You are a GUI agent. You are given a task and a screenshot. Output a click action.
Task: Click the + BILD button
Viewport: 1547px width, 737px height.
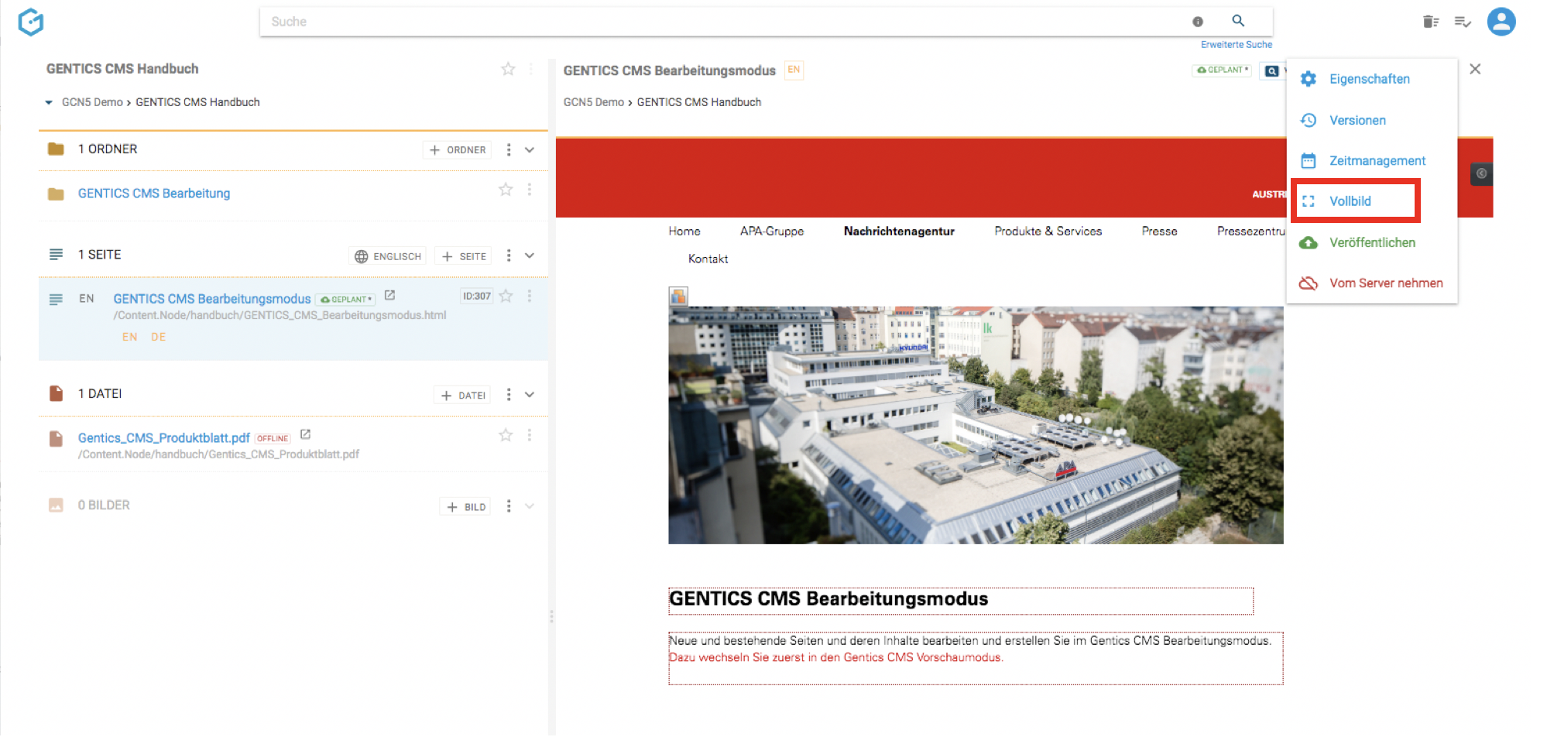(466, 507)
